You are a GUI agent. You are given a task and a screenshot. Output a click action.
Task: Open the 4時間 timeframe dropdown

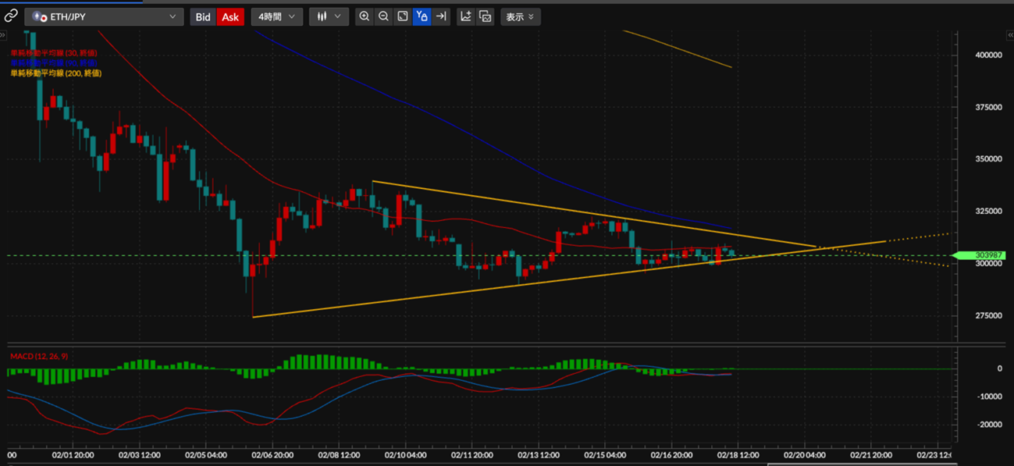click(276, 16)
